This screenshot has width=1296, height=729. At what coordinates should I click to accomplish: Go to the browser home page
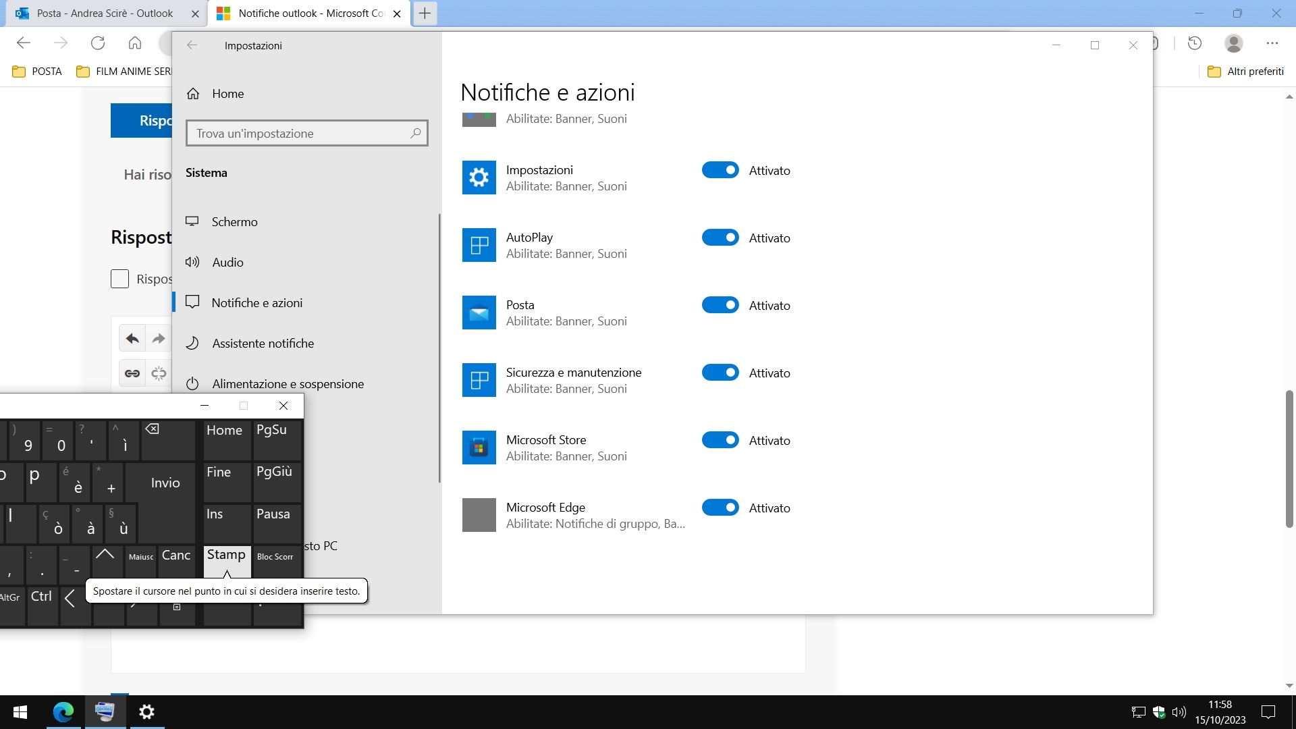click(135, 43)
